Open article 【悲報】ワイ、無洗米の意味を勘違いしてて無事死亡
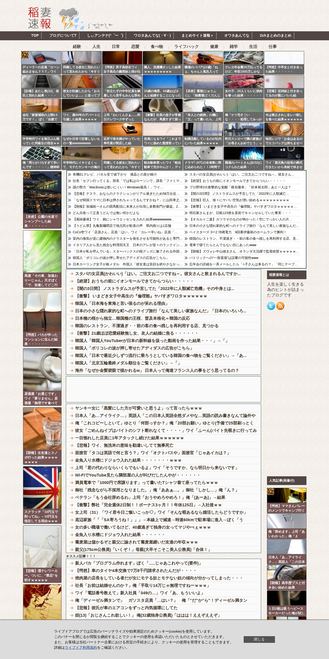This screenshot has width=329, height=659. [x=124, y=445]
